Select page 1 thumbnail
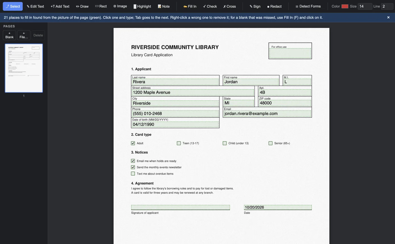The width and height of the screenshot is (395, 244). click(x=24, y=68)
